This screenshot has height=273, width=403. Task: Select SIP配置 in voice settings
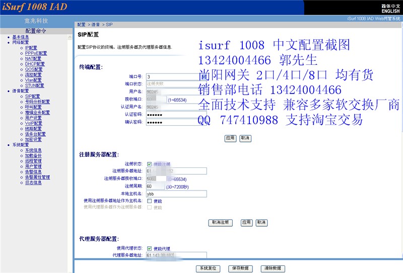pyautogui.click(x=32, y=96)
